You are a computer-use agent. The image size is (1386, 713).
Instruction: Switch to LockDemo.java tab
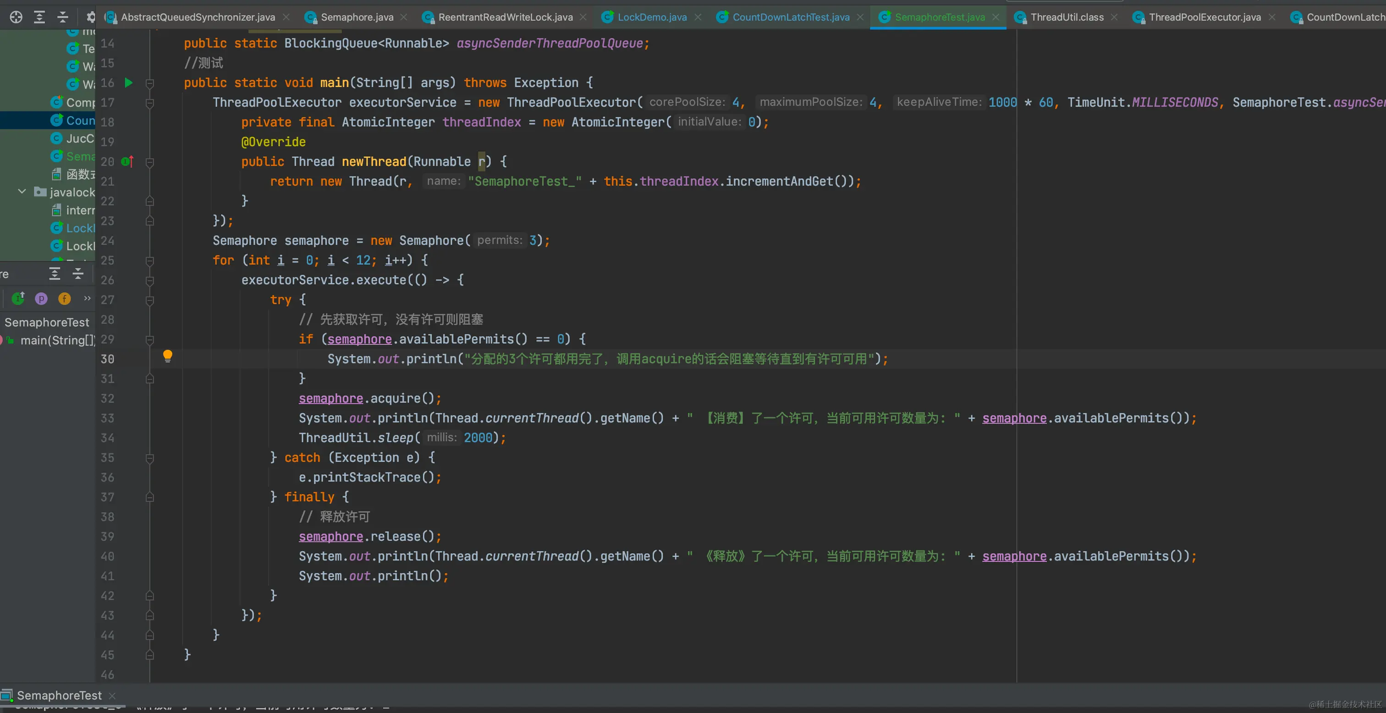(x=652, y=17)
